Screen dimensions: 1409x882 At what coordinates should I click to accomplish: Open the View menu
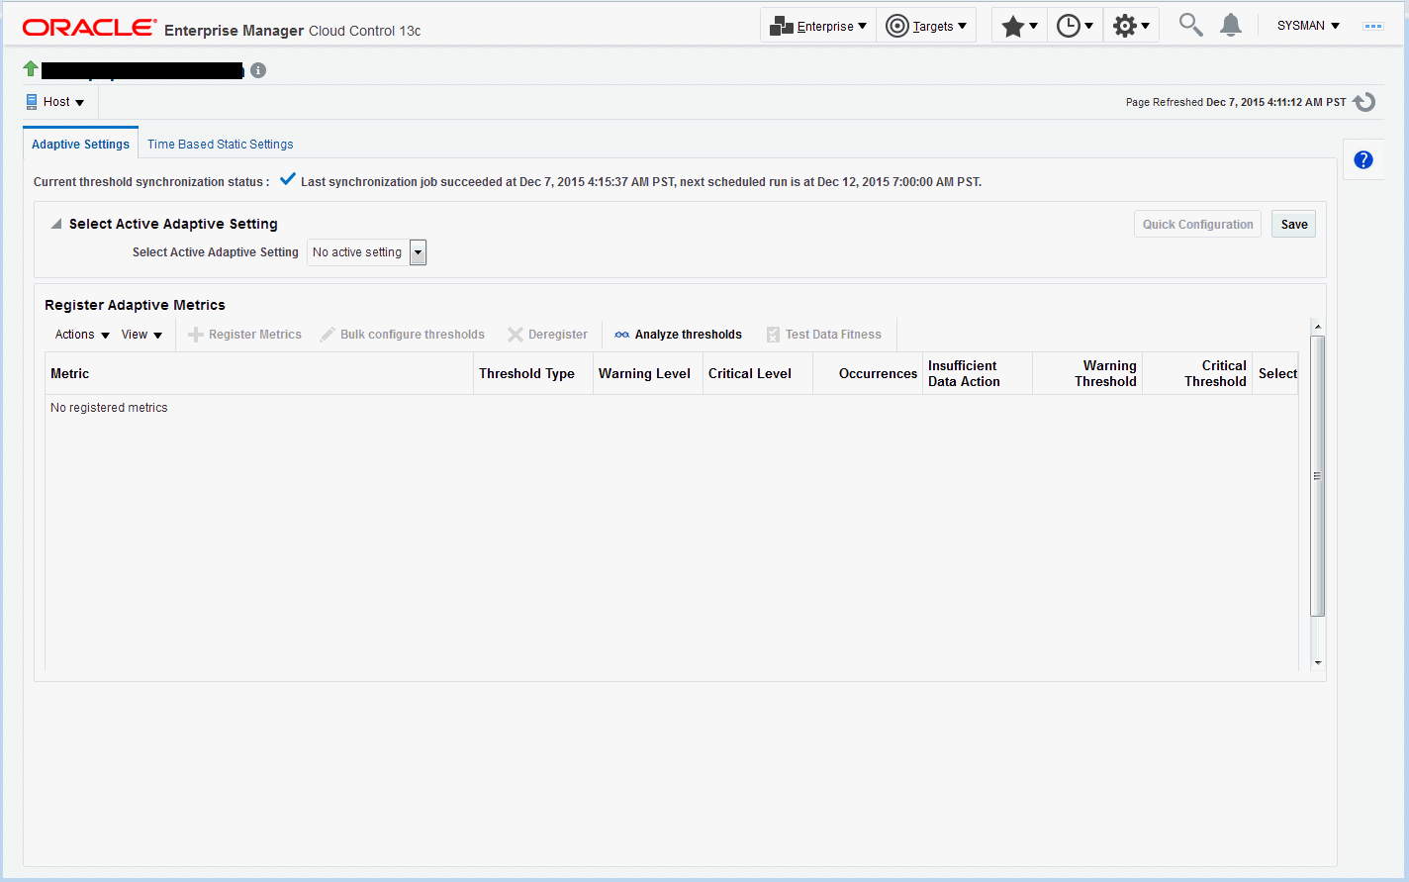[141, 335]
